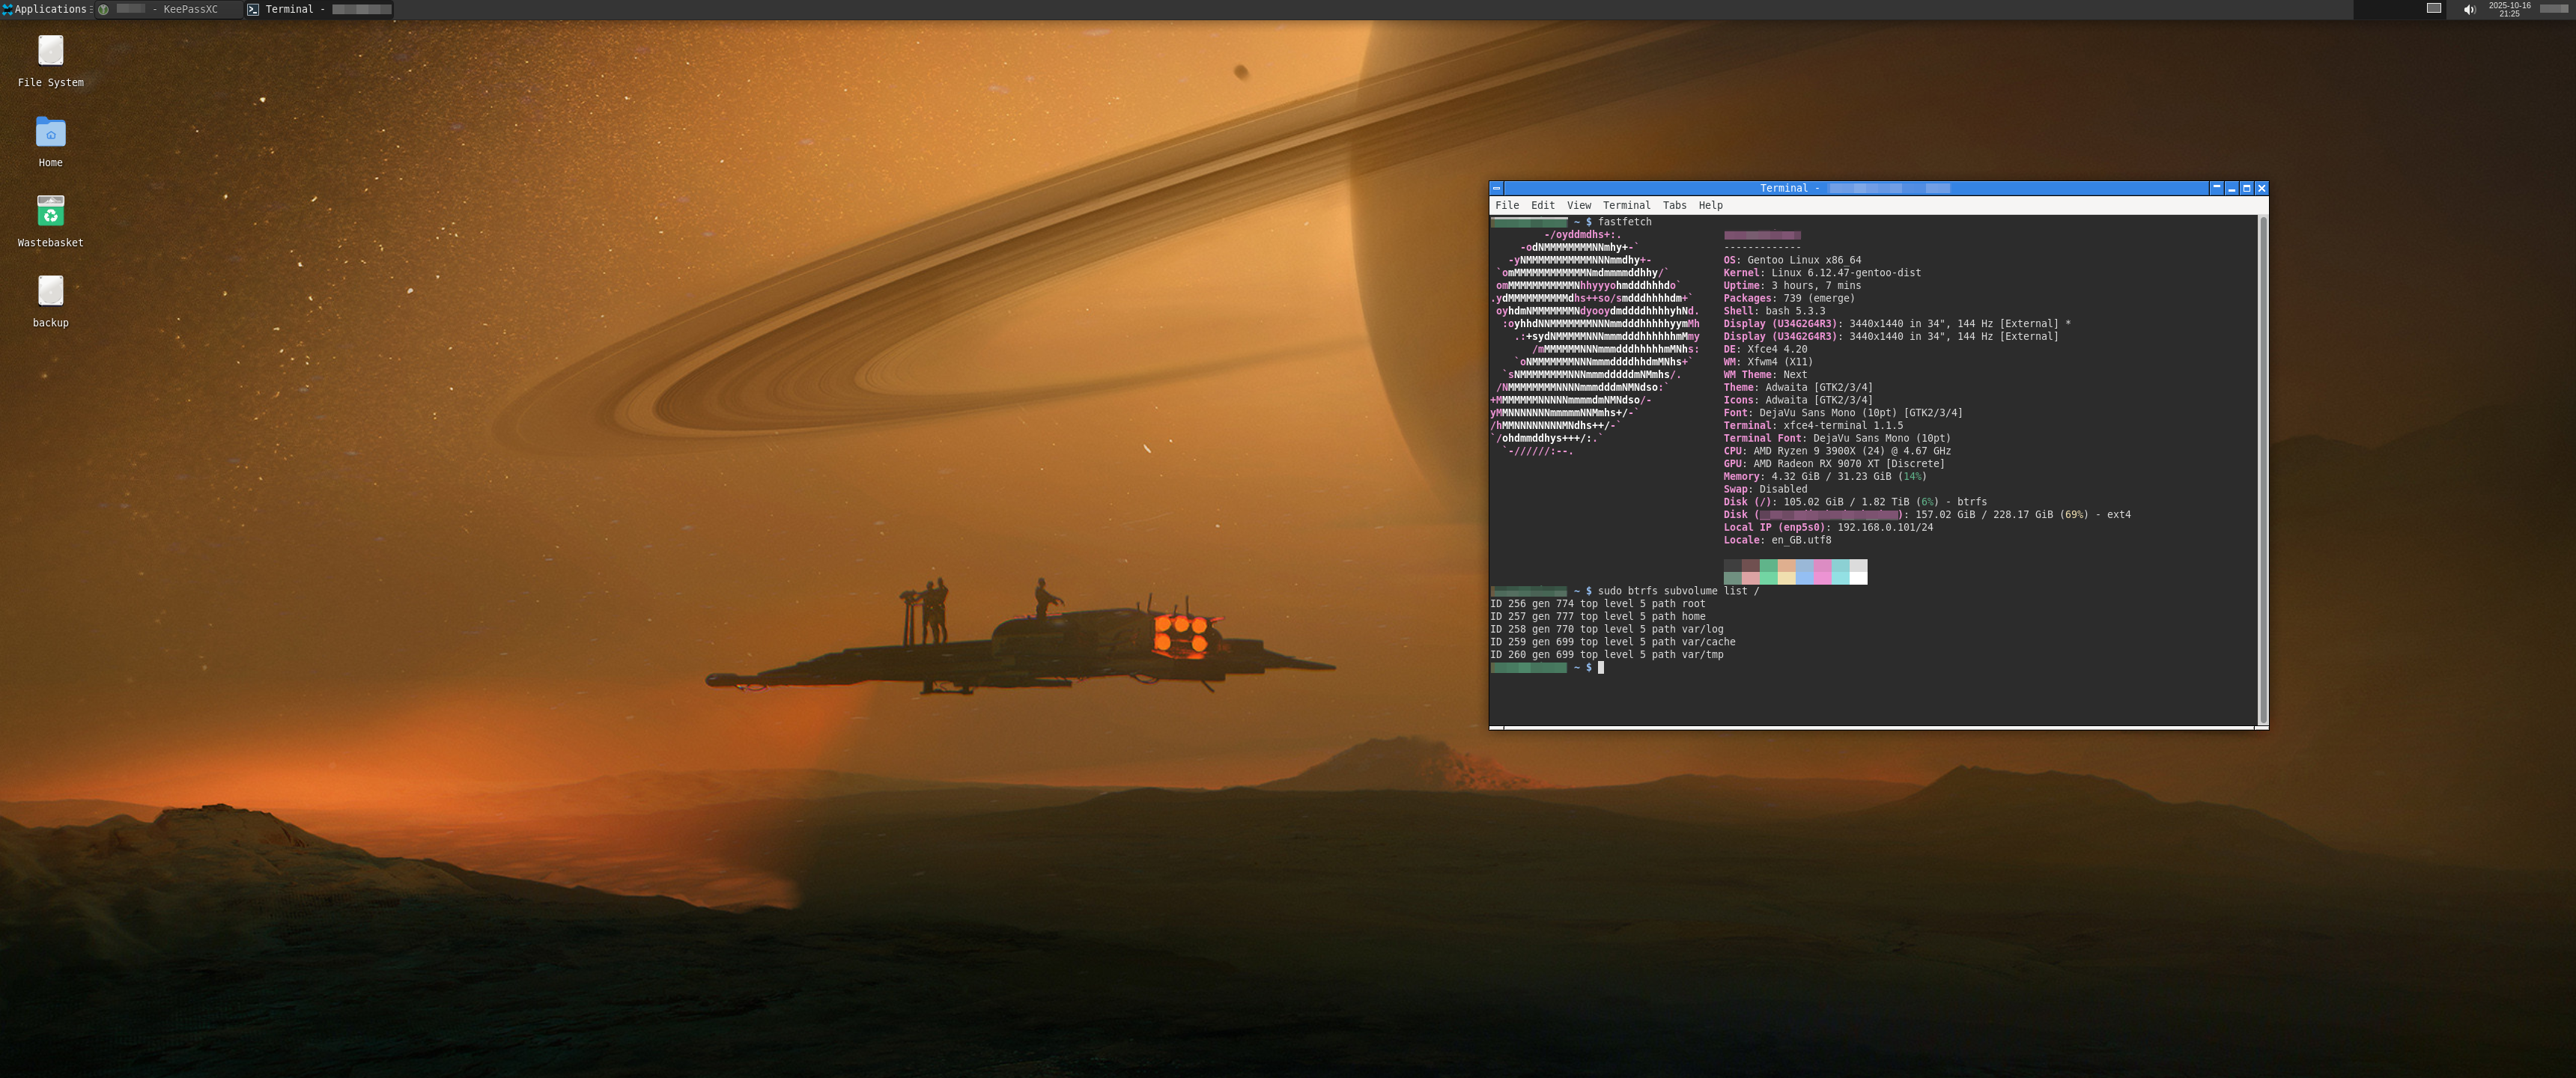Open the terminal window menu button at title bar left
Image resolution: width=2576 pixels, height=1078 pixels.
pos(1497,188)
